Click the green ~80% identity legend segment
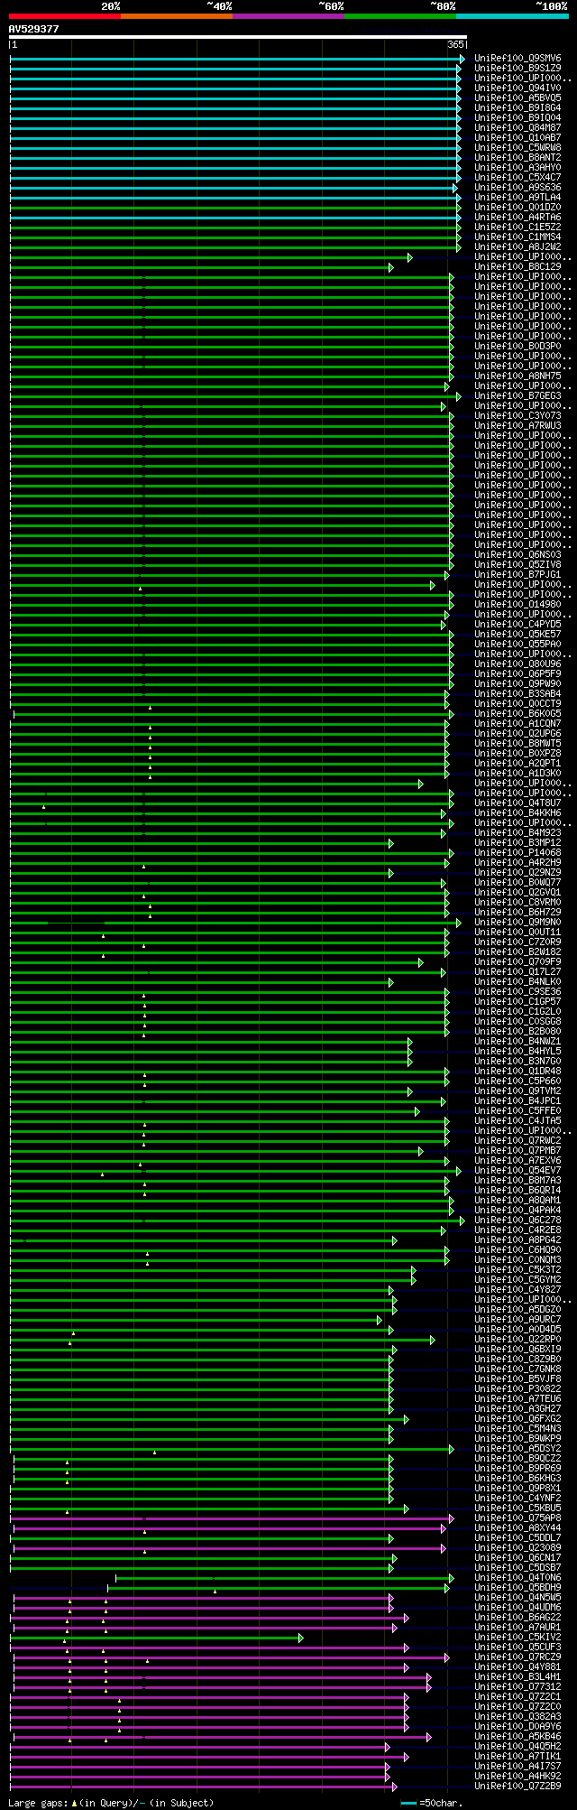577x1810 pixels. pos(400,16)
